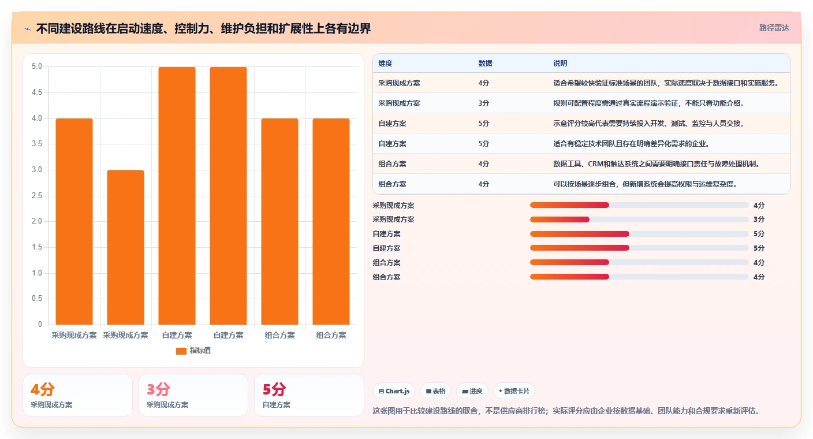Select the 表格 tag
The image size is (813, 439).
pyautogui.click(x=435, y=391)
